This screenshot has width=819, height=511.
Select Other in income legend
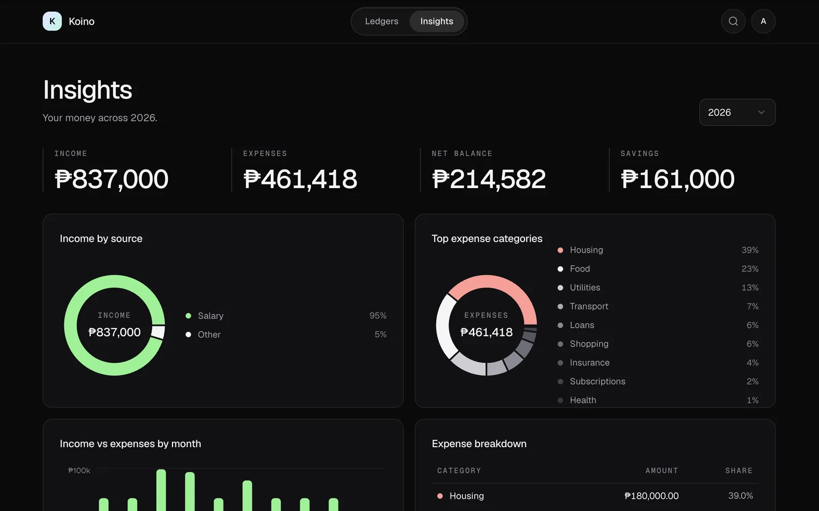coord(286,335)
